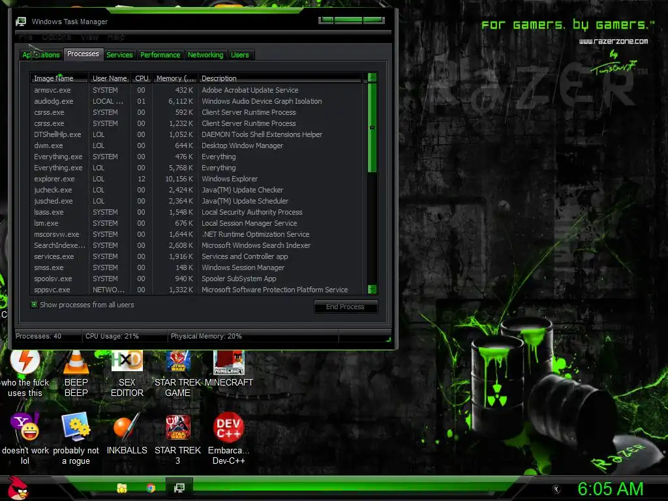Select the dwm.exe process

pyautogui.click(x=197, y=145)
